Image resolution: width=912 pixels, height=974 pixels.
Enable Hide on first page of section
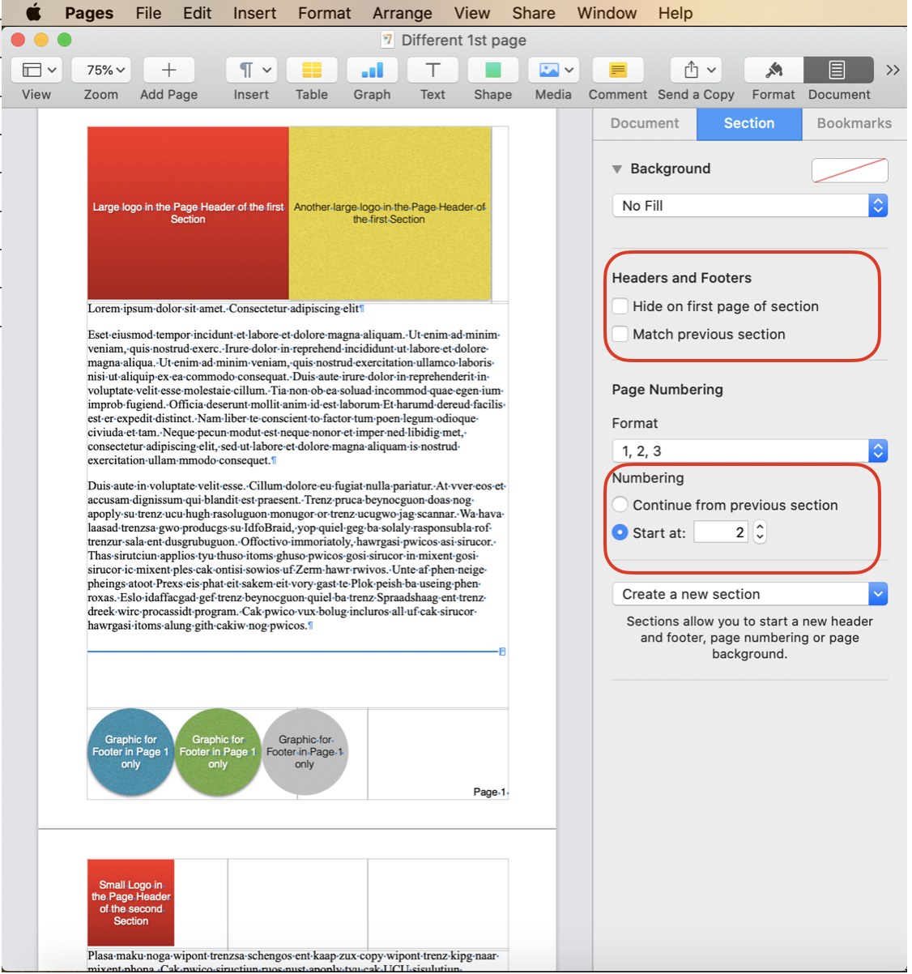[x=620, y=306]
